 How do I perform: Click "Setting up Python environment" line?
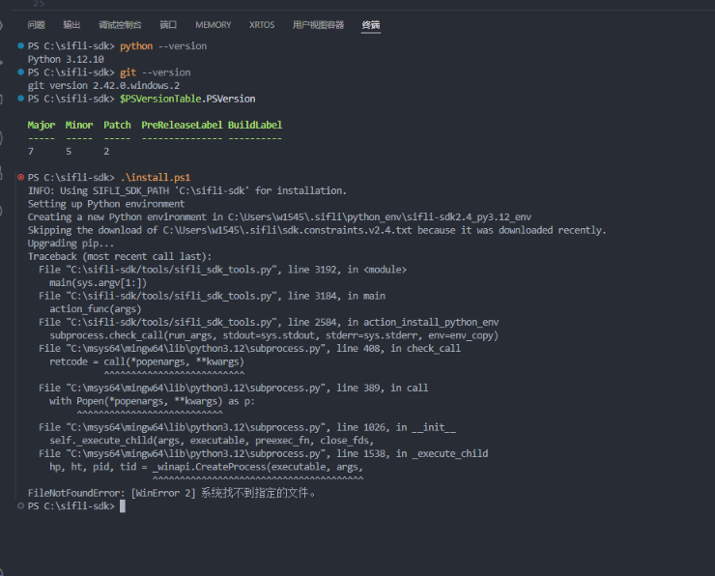tap(106, 204)
